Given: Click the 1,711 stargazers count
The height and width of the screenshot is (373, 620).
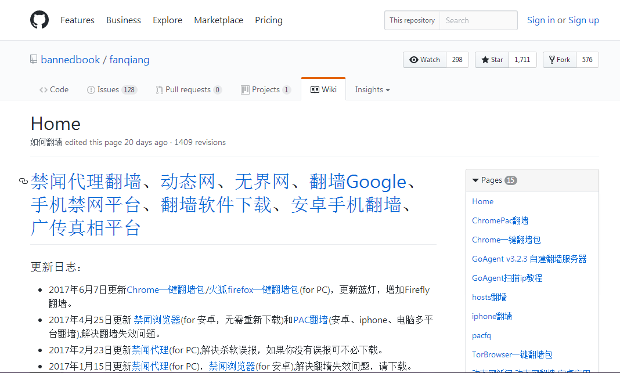Looking at the screenshot, I should tap(522, 60).
